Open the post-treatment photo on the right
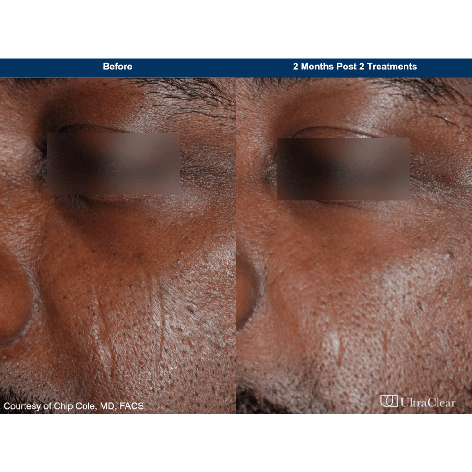 [x=354, y=283]
